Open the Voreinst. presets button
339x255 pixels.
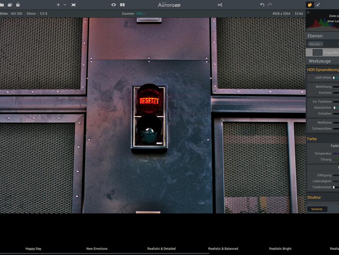point(317,209)
